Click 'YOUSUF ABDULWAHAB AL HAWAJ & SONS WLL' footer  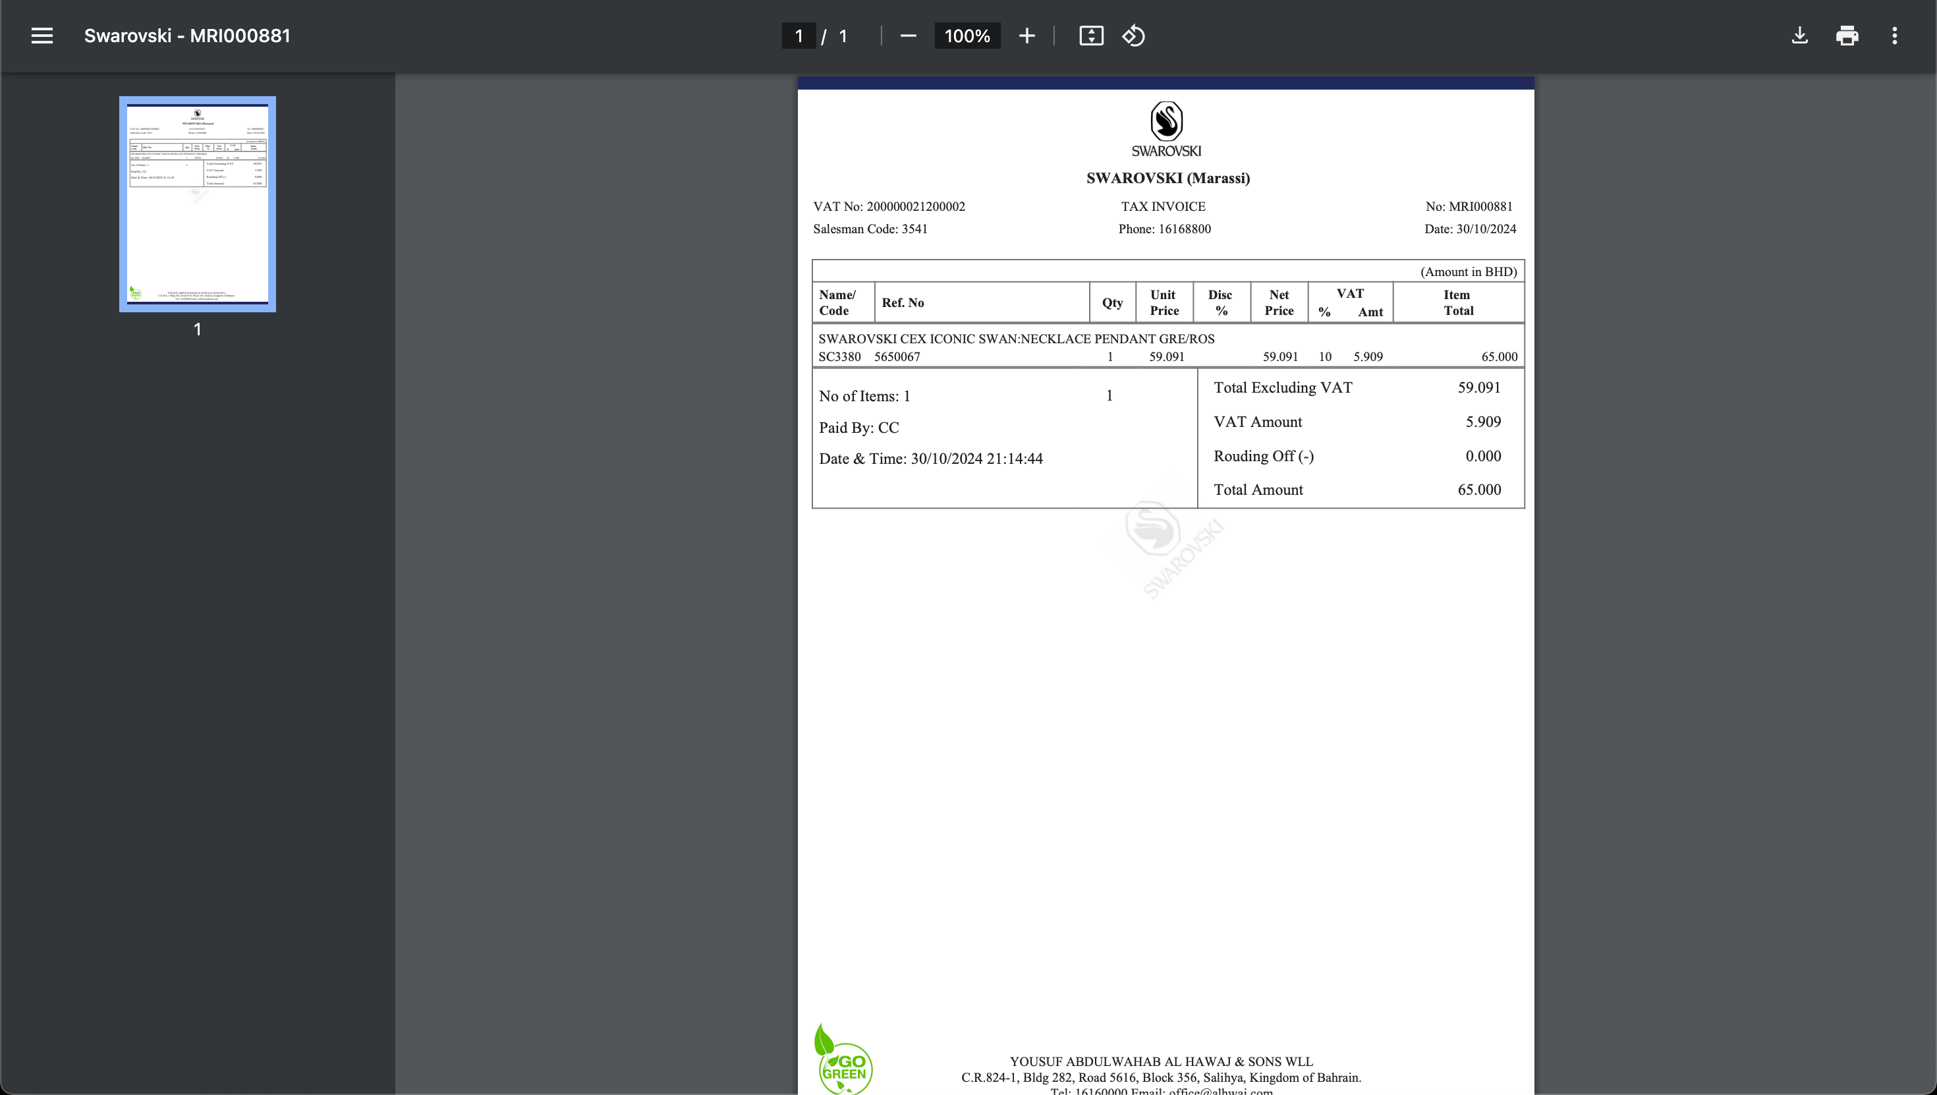tap(1161, 1061)
